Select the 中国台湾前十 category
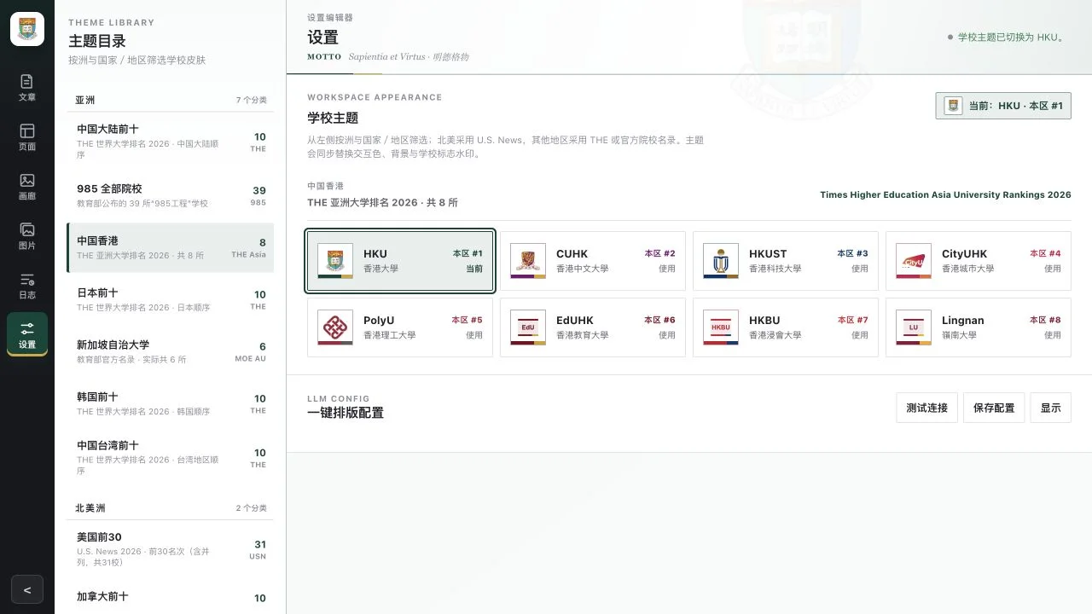1092x614 pixels. point(171,459)
